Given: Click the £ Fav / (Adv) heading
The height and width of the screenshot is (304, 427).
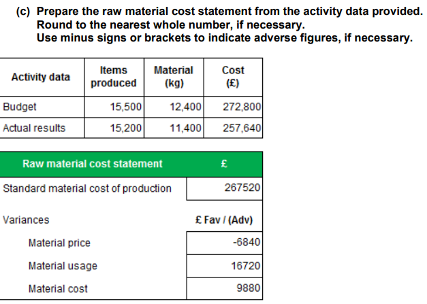Looking at the screenshot, I should point(224,220).
